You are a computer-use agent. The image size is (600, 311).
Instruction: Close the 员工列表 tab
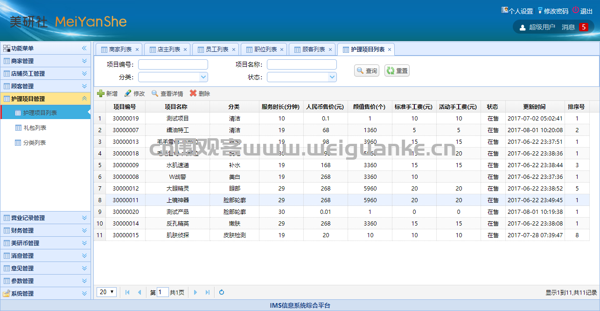234,49
